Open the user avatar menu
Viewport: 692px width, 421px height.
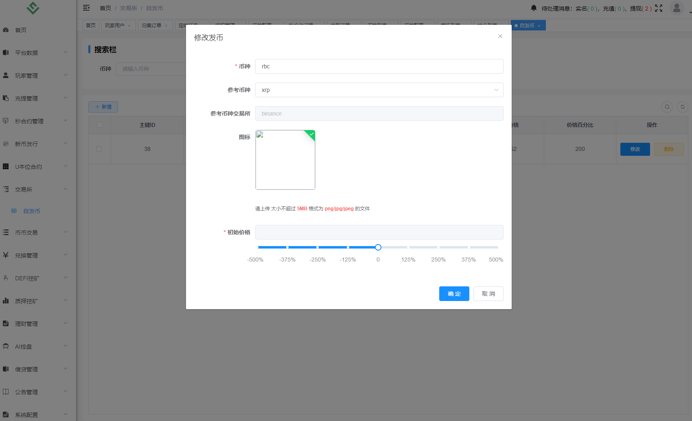[x=677, y=8]
